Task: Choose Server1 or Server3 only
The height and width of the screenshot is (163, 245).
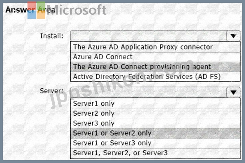Action: tap(155, 143)
